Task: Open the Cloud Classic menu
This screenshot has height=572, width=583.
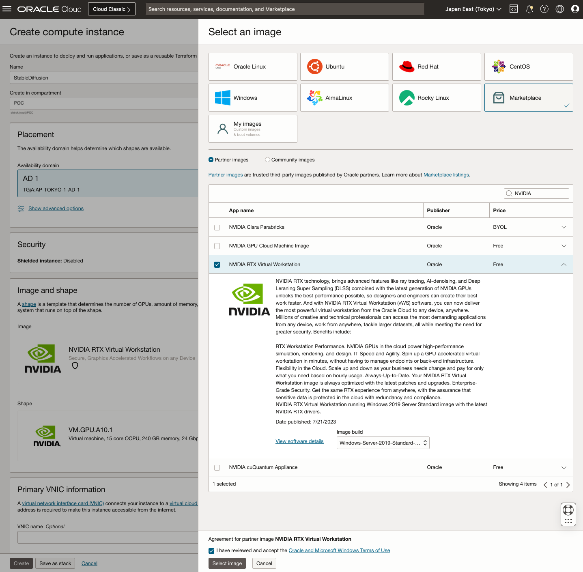Action: pos(111,9)
